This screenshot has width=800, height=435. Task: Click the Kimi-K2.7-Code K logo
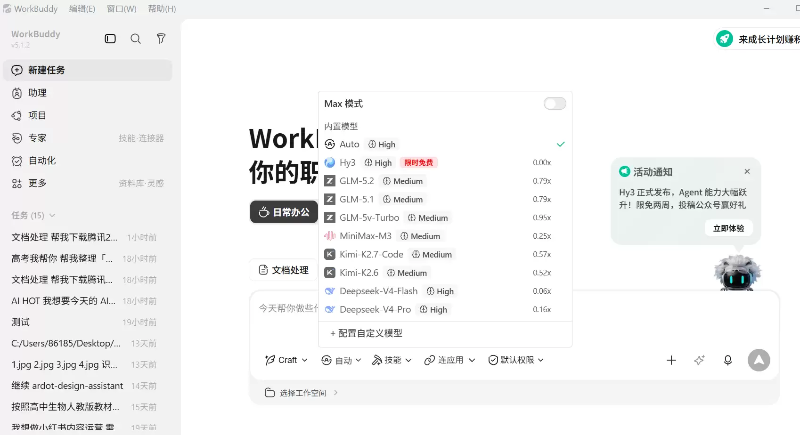(330, 254)
